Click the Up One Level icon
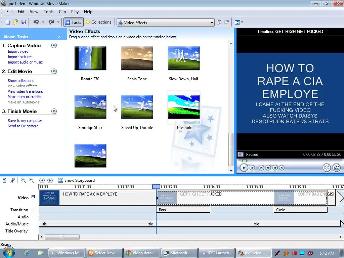 click(219, 22)
